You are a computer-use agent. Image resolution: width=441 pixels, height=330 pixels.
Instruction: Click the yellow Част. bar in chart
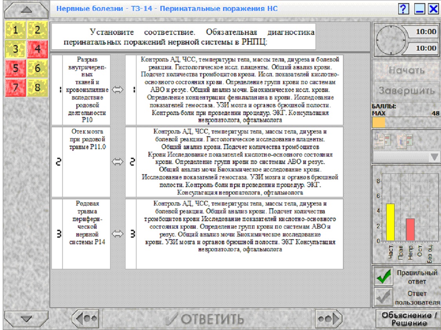point(390,222)
